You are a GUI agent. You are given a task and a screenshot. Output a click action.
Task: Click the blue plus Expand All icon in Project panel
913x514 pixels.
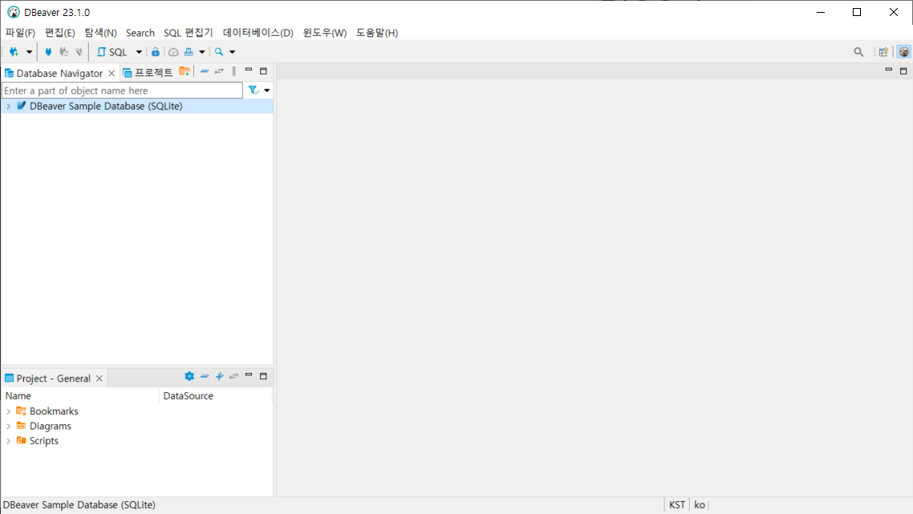[x=220, y=377]
